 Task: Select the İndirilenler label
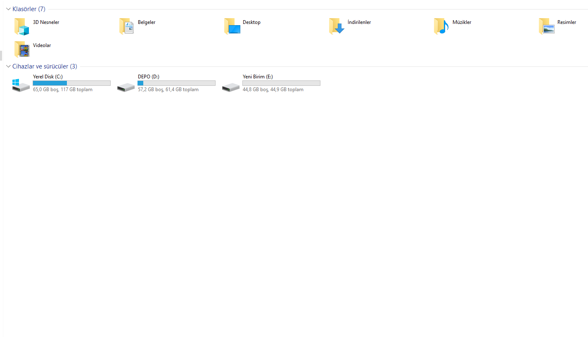359,22
